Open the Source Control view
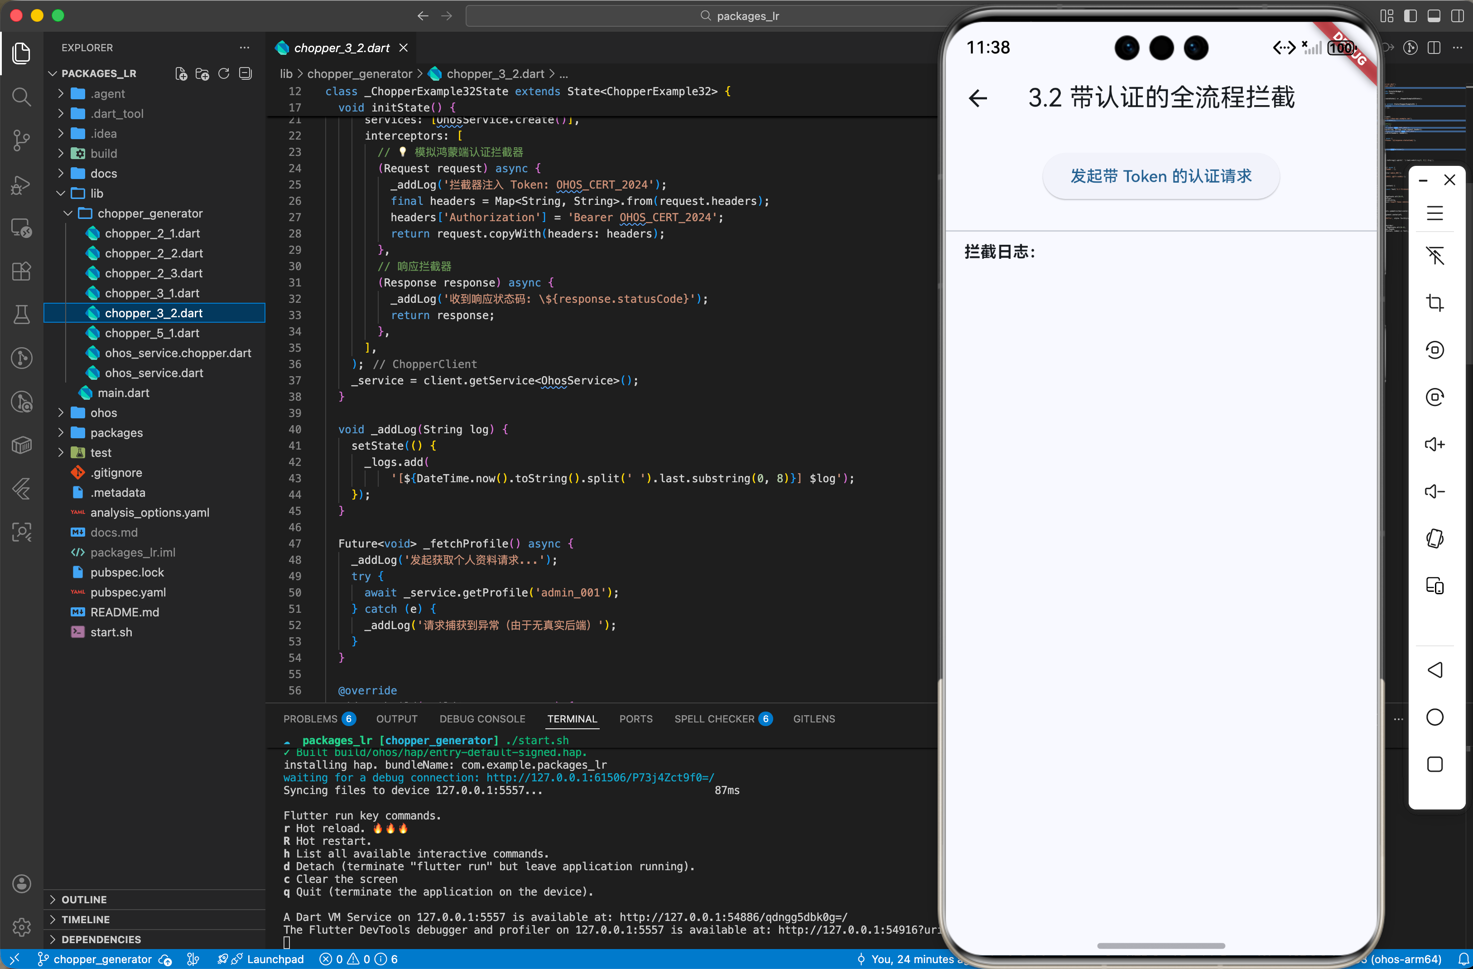The width and height of the screenshot is (1473, 969). 22,140
